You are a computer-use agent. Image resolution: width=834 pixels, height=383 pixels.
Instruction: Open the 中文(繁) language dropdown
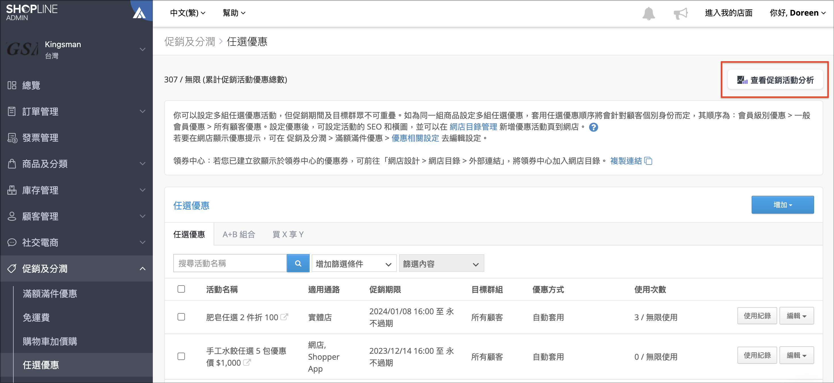click(187, 13)
